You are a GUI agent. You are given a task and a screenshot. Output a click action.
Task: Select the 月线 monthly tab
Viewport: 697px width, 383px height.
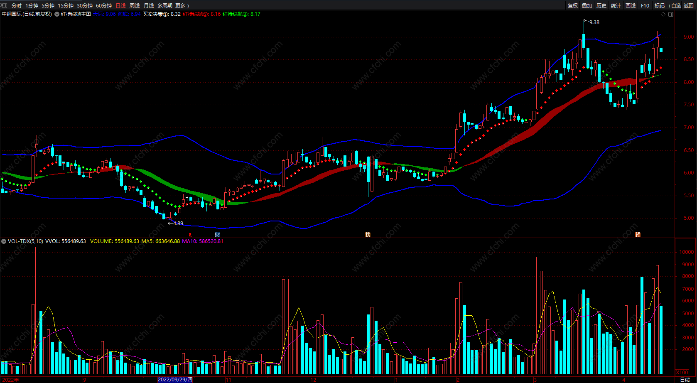click(149, 5)
